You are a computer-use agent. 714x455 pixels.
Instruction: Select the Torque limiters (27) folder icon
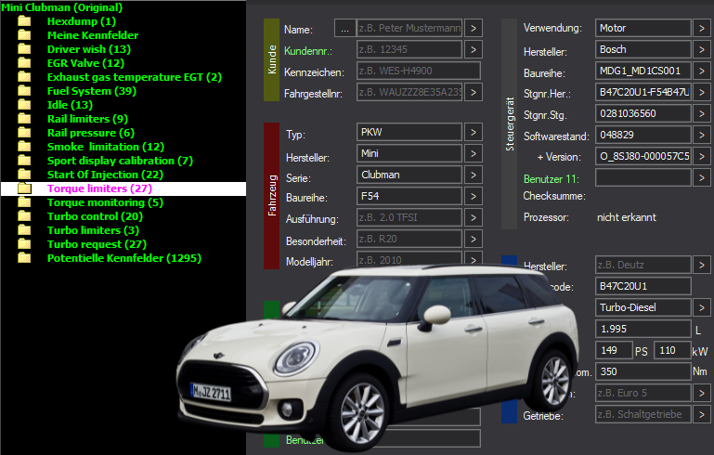click(24, 188)
